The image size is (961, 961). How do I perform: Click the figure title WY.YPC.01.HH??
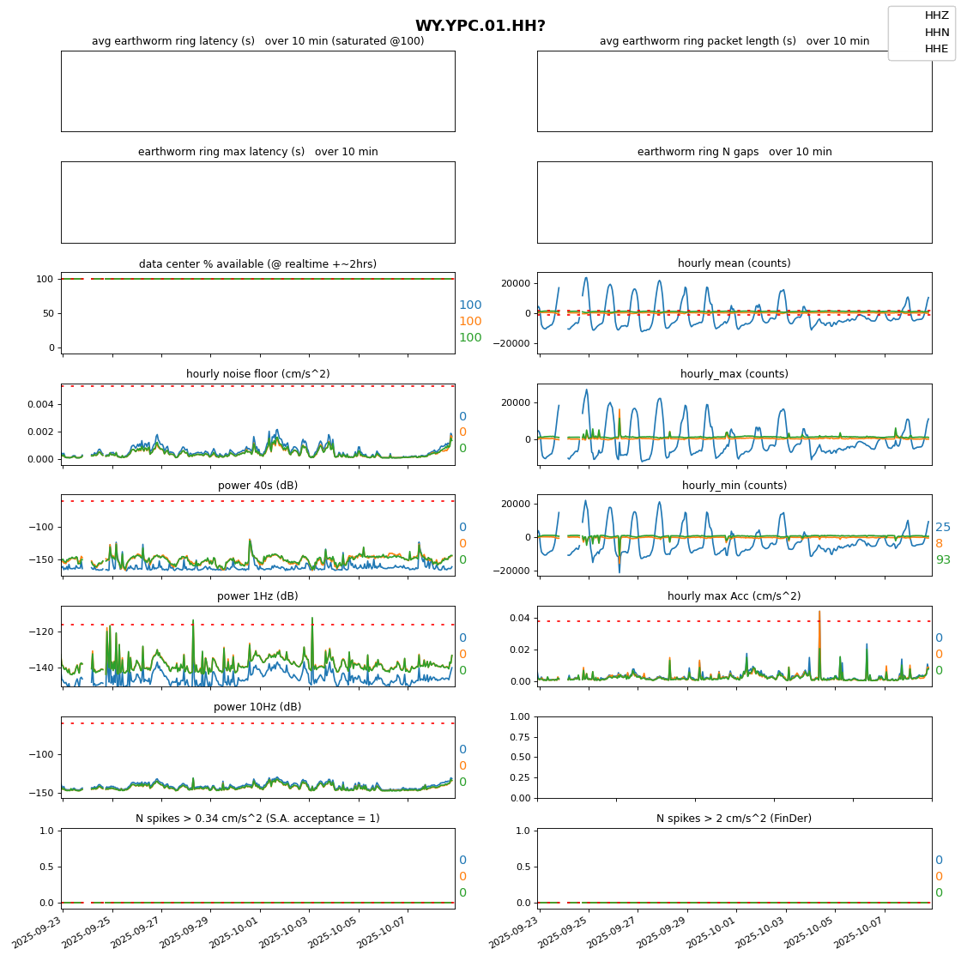pyautogui.click(x=480, y=27)
